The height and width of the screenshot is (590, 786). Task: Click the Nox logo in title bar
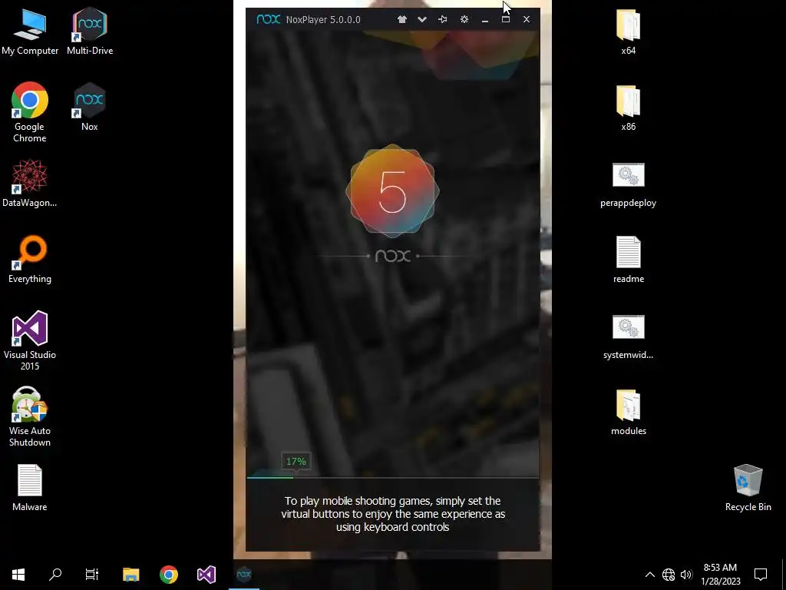point(268,19)
